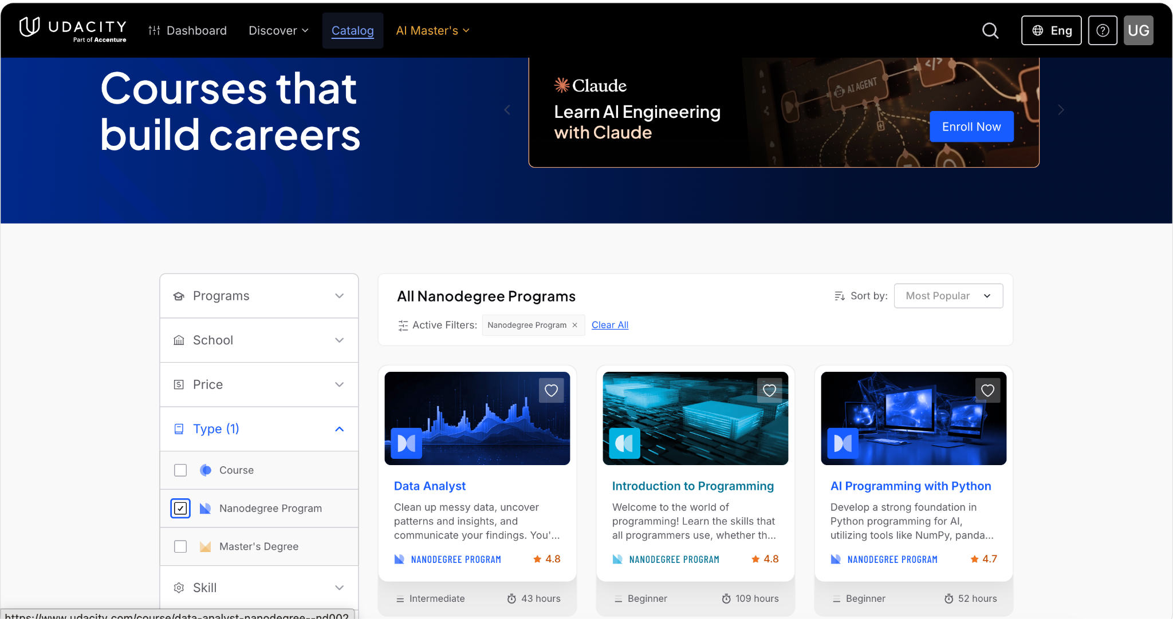The width and height of the screenshot is (1173, 619).
Task: Go to the Dashboard page
Action: [188, 30]
